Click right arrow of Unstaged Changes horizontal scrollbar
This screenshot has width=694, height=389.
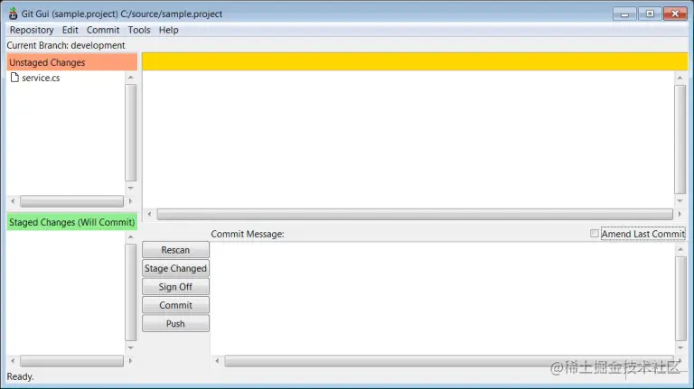coord(130,201)
